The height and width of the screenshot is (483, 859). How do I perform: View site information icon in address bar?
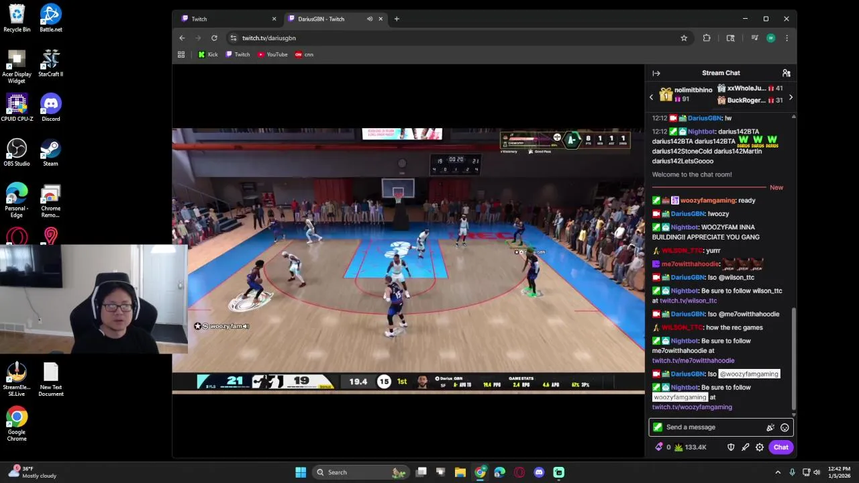pos(233,38)
